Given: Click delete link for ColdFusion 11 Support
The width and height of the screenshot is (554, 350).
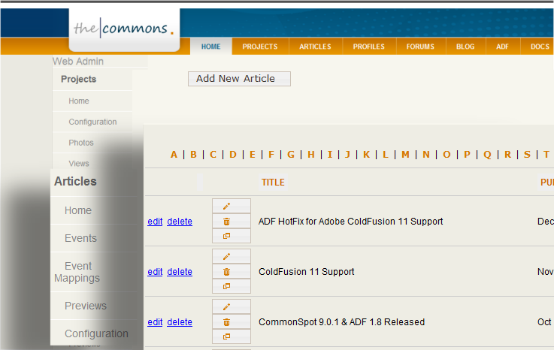Looking at the screenshot, I should point(180,272).
